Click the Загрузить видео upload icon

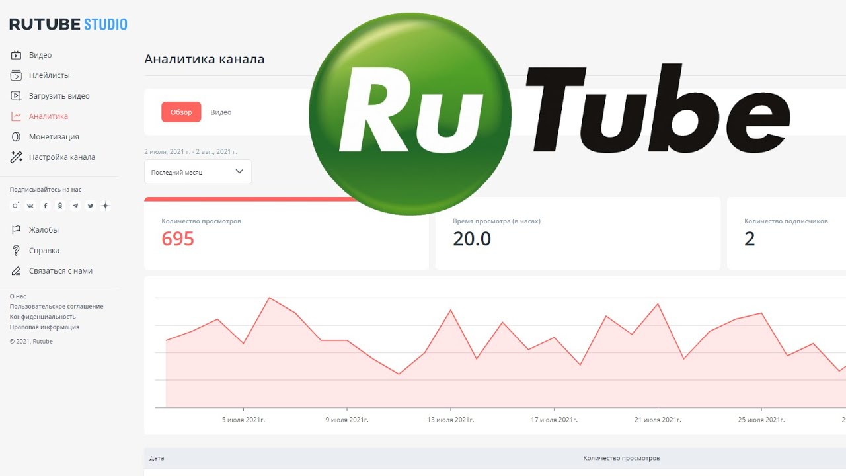17,96
